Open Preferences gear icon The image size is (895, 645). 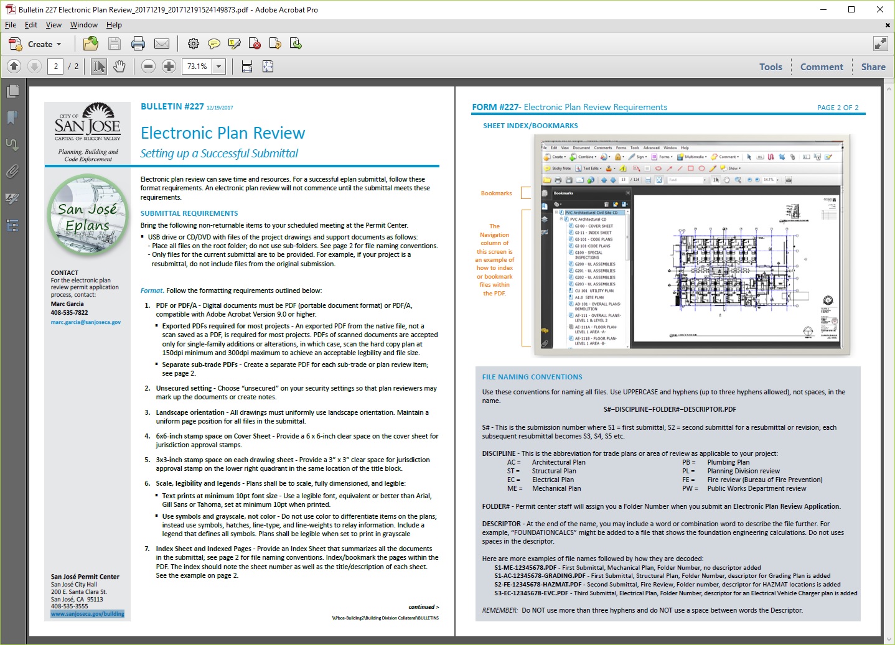coord(194,44)
